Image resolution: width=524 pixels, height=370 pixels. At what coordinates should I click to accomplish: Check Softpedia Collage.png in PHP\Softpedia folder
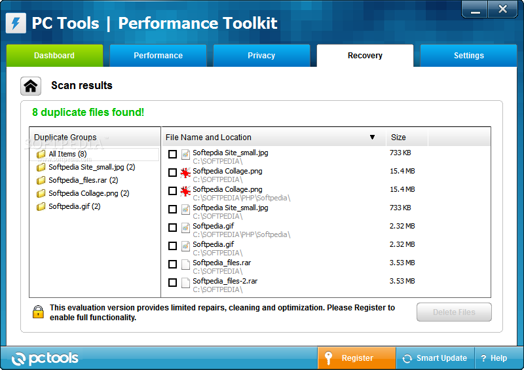coord(172,191)
